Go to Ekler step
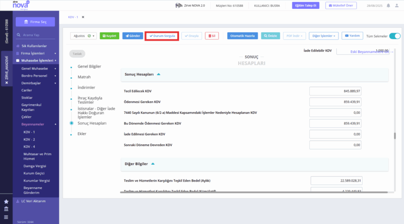The width and height of the screenshot is (404, 224). point(82,134)
